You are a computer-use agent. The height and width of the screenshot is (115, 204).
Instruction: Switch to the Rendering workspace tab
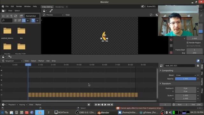point(60,7)
